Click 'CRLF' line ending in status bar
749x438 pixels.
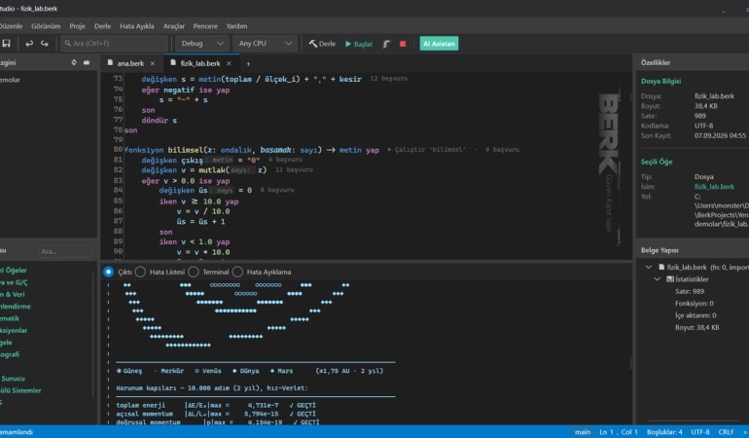pos(726,432)
